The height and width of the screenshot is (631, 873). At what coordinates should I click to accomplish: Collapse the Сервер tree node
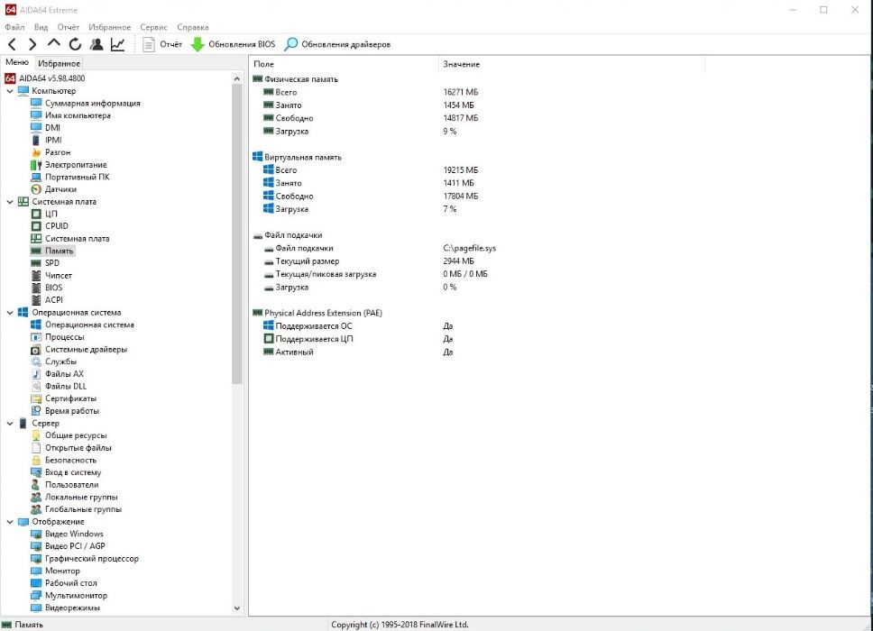click(10, 424)
